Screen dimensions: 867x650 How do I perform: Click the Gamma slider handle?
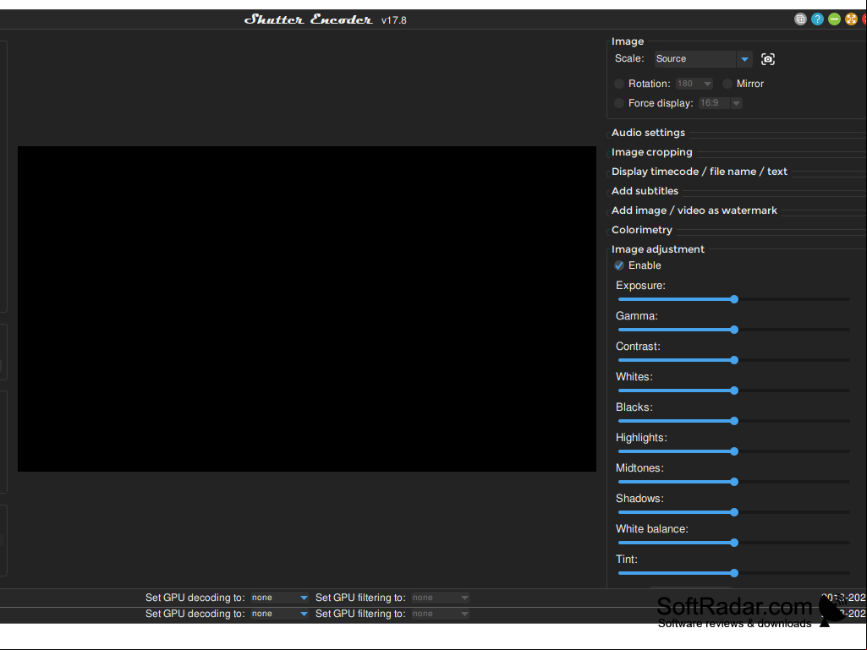(x=734, y=330)
